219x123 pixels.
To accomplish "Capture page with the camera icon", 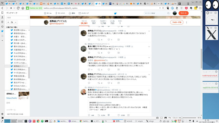I will coord(157,118).
